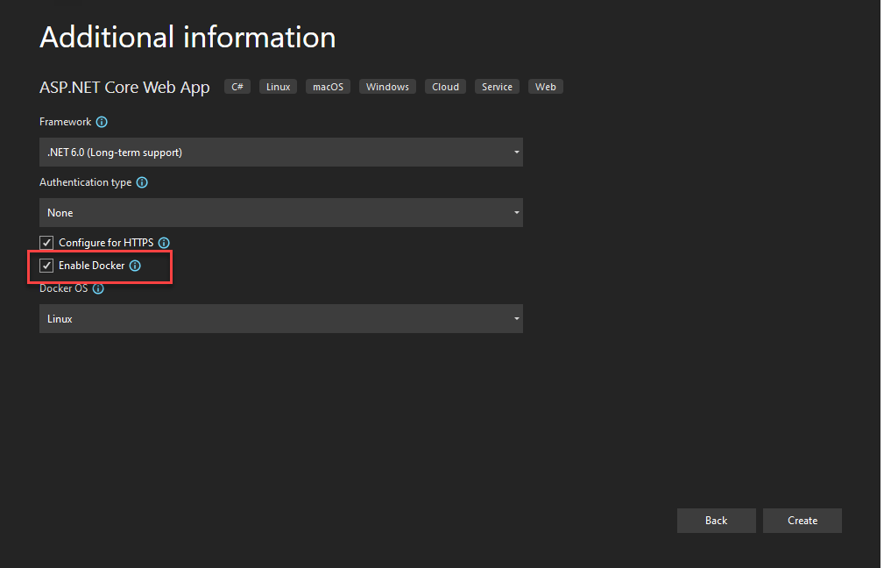
Task: Click the Web tag badge
Action: click(545, 86)
